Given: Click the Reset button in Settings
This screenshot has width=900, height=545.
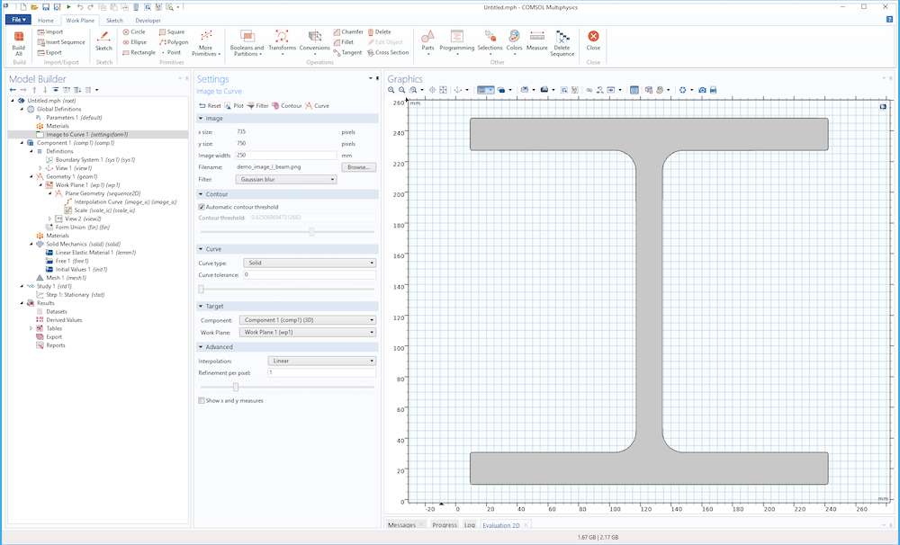Looking at the screenshot, I should point(210,105).
